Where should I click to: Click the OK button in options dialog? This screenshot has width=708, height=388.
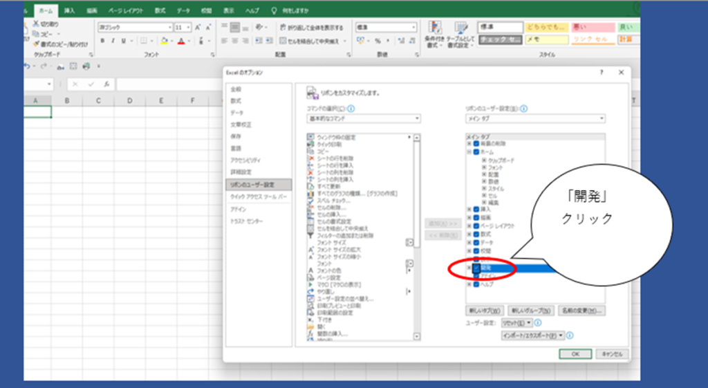pos(575,353)
